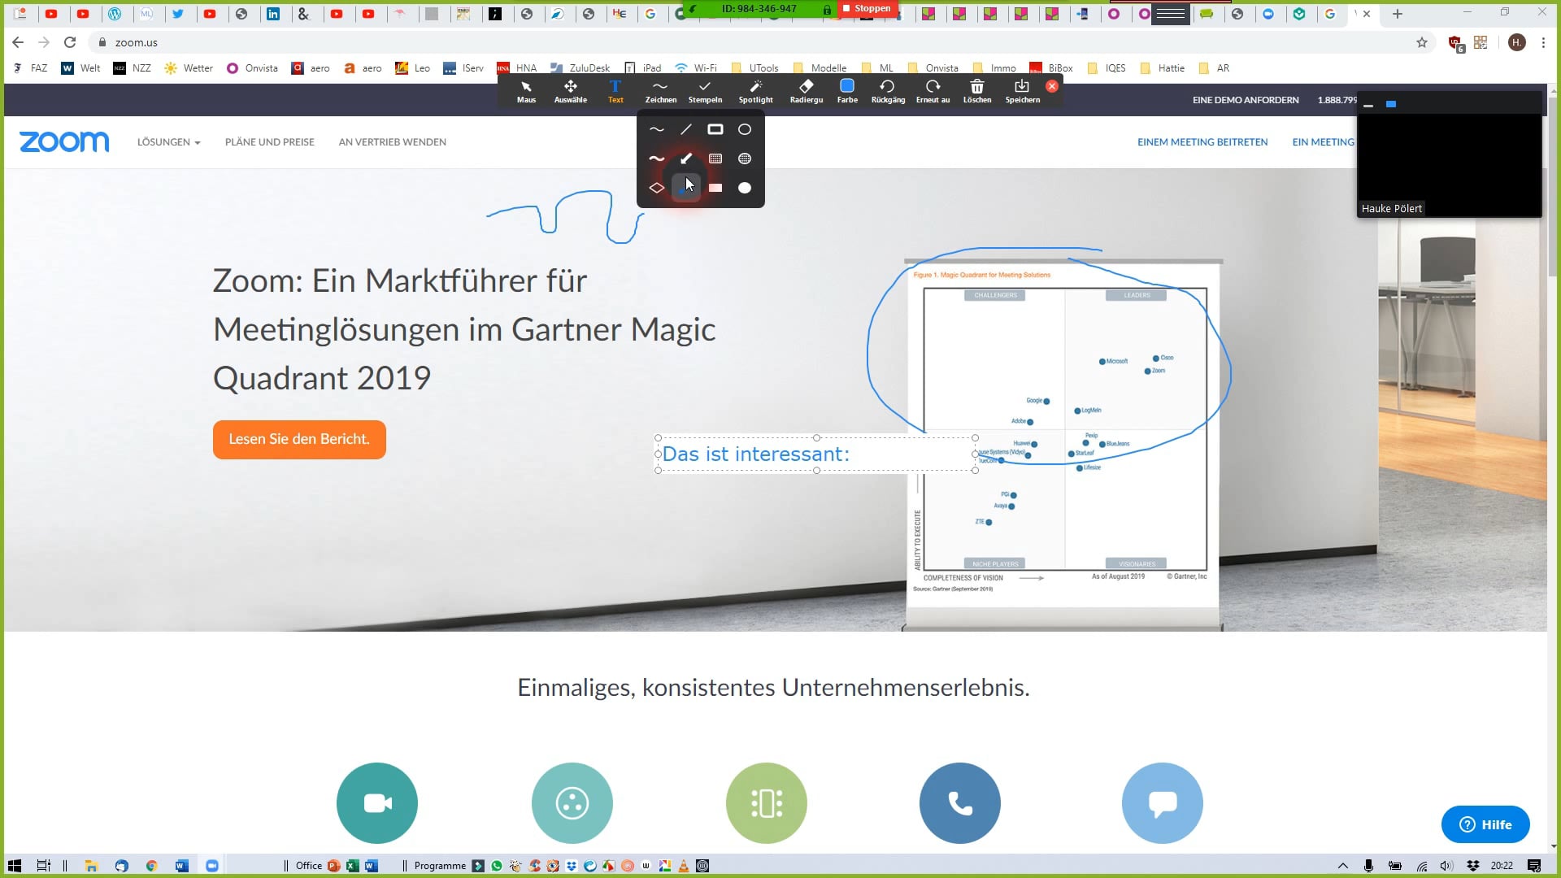The width and height of the screenshot is (1561, 878).
Task: Pick the diamond shape
Action: click(657, 188)
